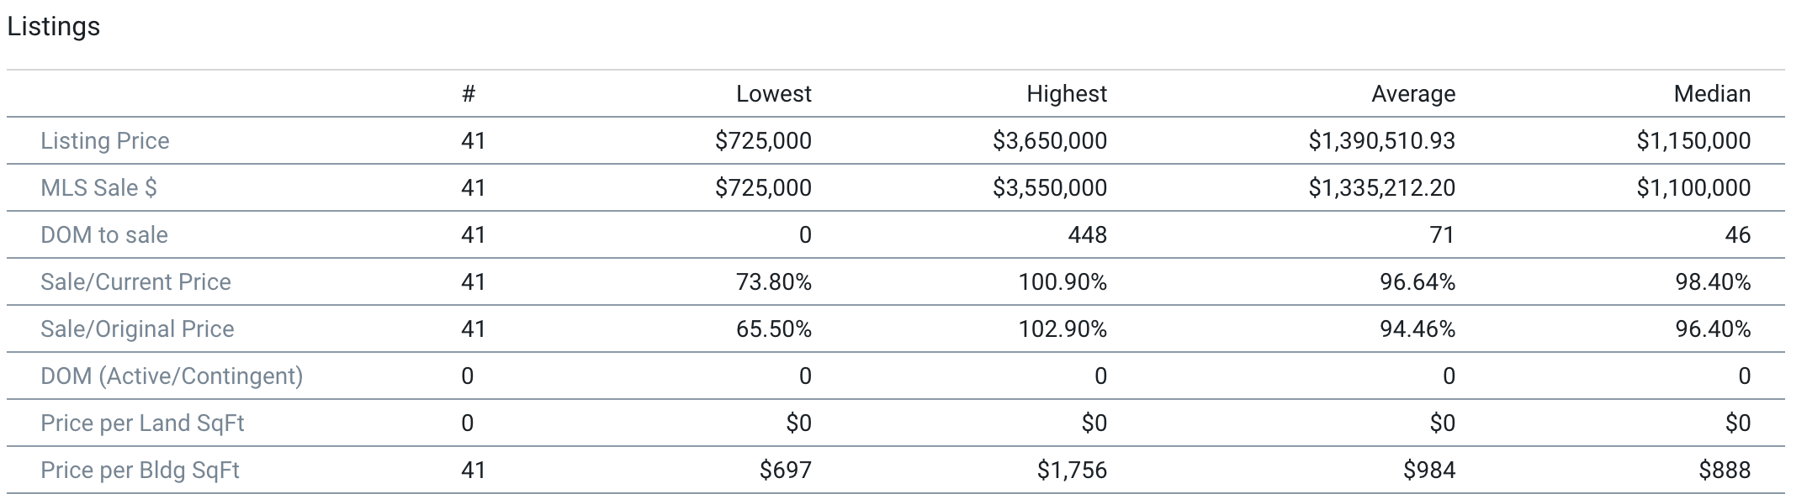1807x494 pixels.
Task: Click the # count column header
Action: tap(469, 94)
